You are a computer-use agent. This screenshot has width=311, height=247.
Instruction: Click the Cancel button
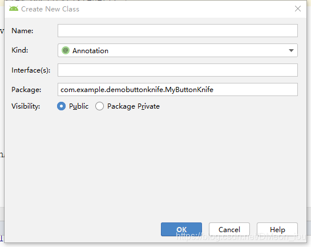click(x=229, y=229)
